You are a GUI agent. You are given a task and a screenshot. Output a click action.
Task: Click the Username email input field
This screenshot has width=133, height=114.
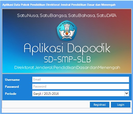81,79
